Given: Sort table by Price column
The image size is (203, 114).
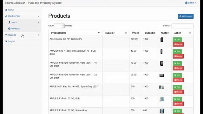Looking at the screenshot, I should (x=136, y=33).
